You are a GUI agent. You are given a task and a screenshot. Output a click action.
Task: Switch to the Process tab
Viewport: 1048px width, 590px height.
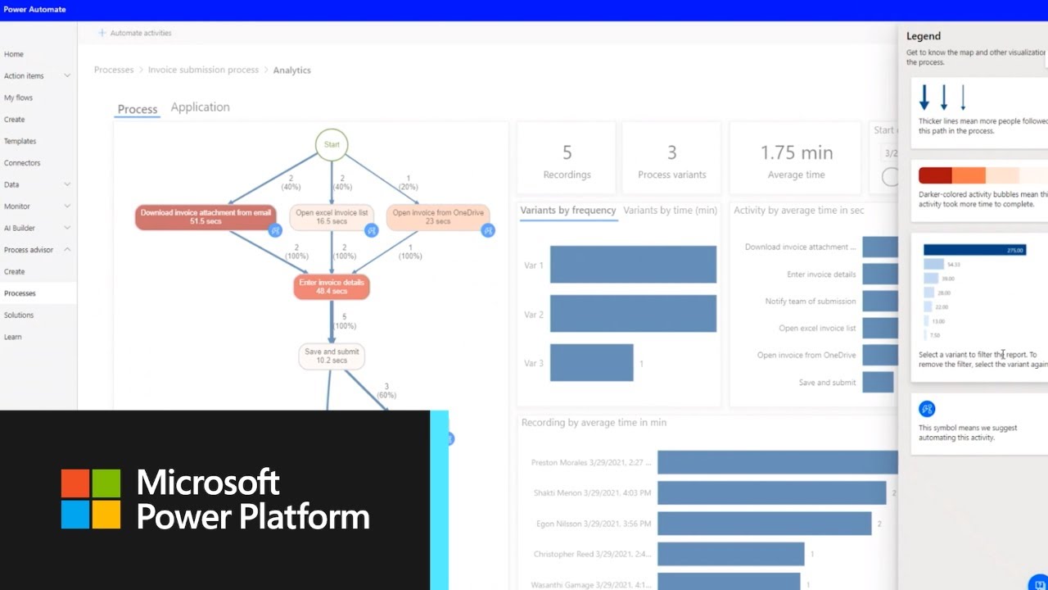point(138,109)
